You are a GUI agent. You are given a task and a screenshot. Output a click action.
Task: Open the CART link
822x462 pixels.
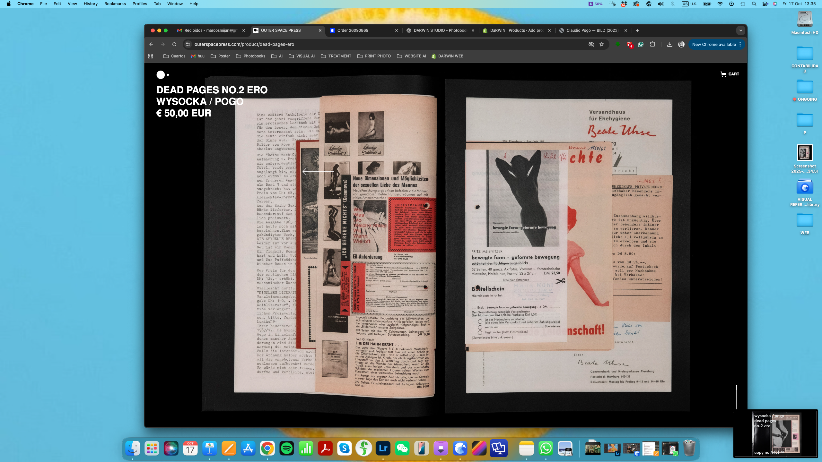(x=730, y=74)
